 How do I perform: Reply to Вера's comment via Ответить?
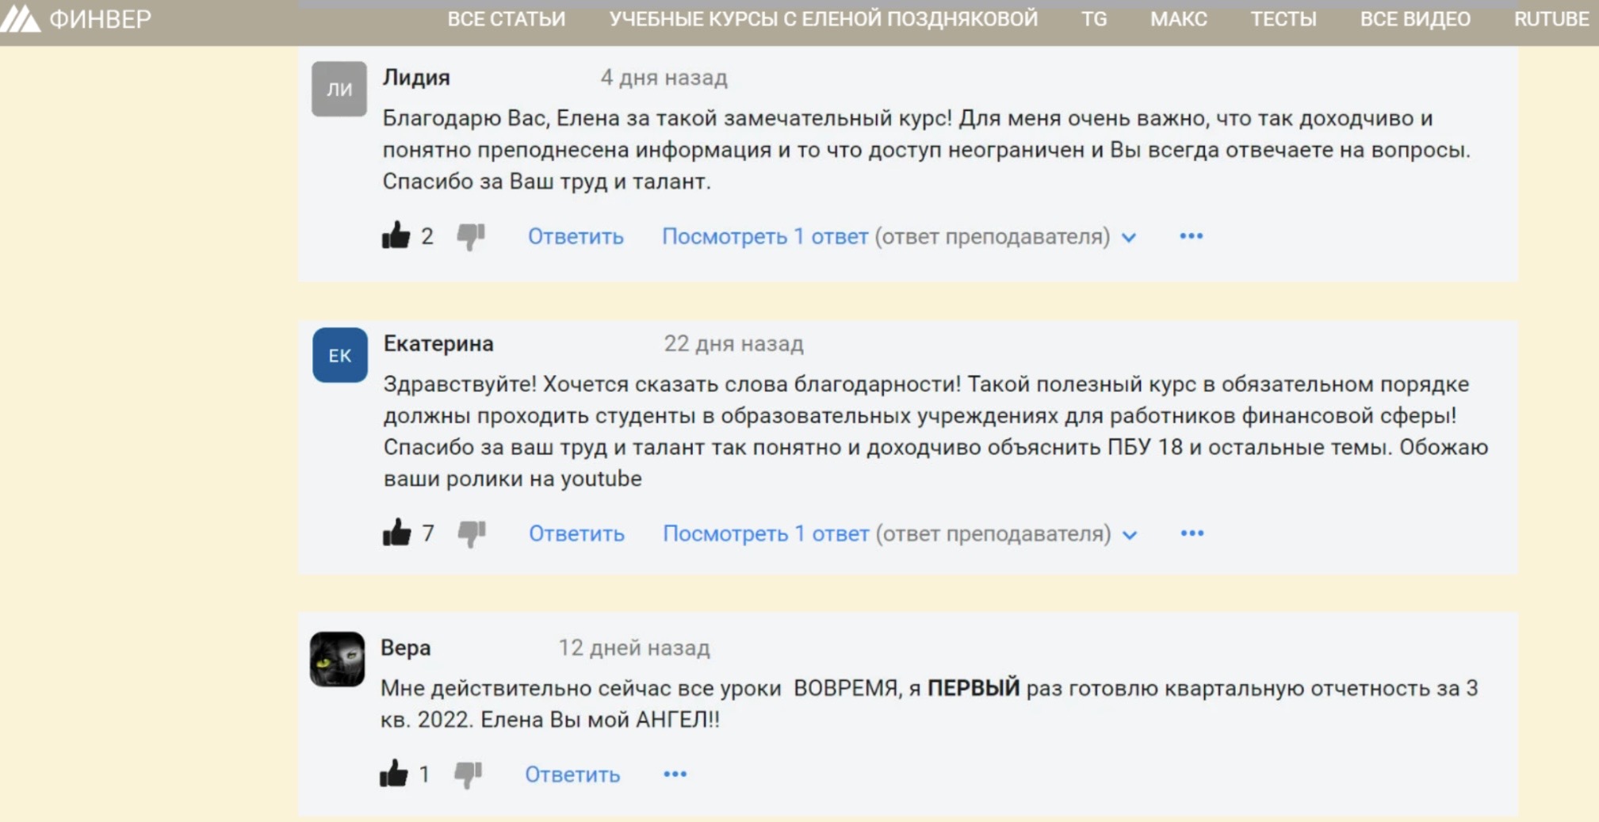(572, 774)
